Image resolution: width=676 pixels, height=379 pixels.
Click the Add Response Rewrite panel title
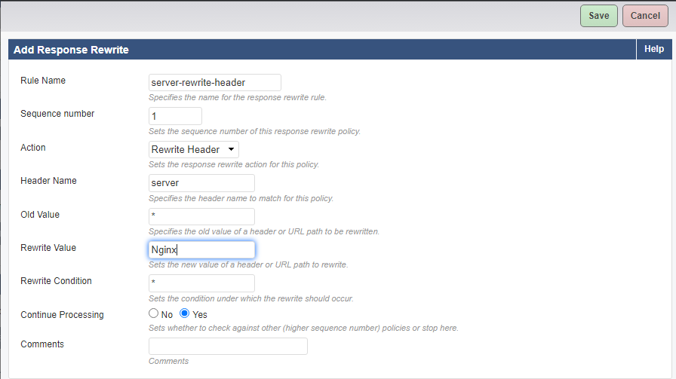tap(71, 50)
